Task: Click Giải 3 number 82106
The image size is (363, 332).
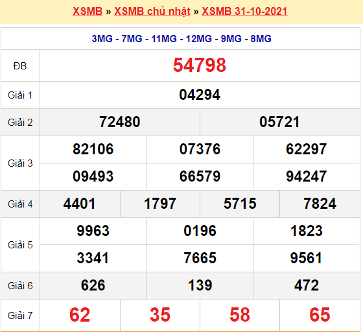Action: pyautogui.click(x=93, y=149)
